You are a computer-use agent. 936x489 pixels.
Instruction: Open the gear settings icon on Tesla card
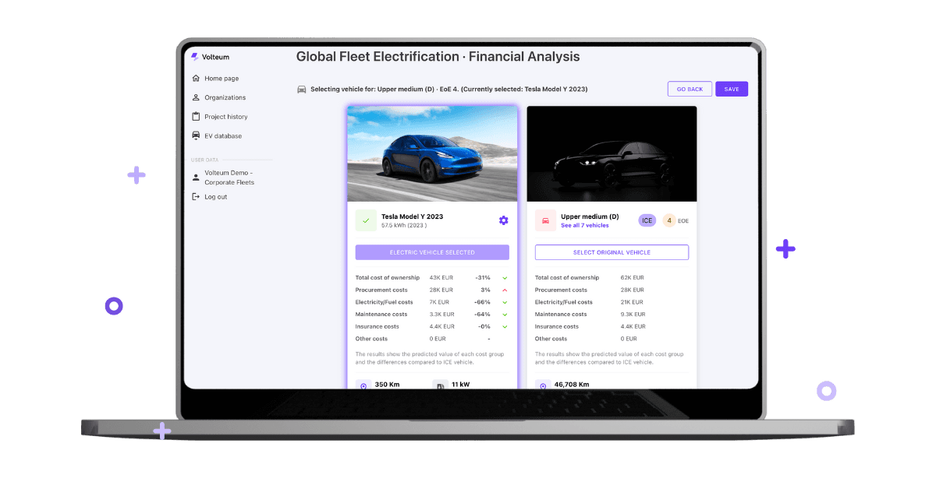[503, 220]
